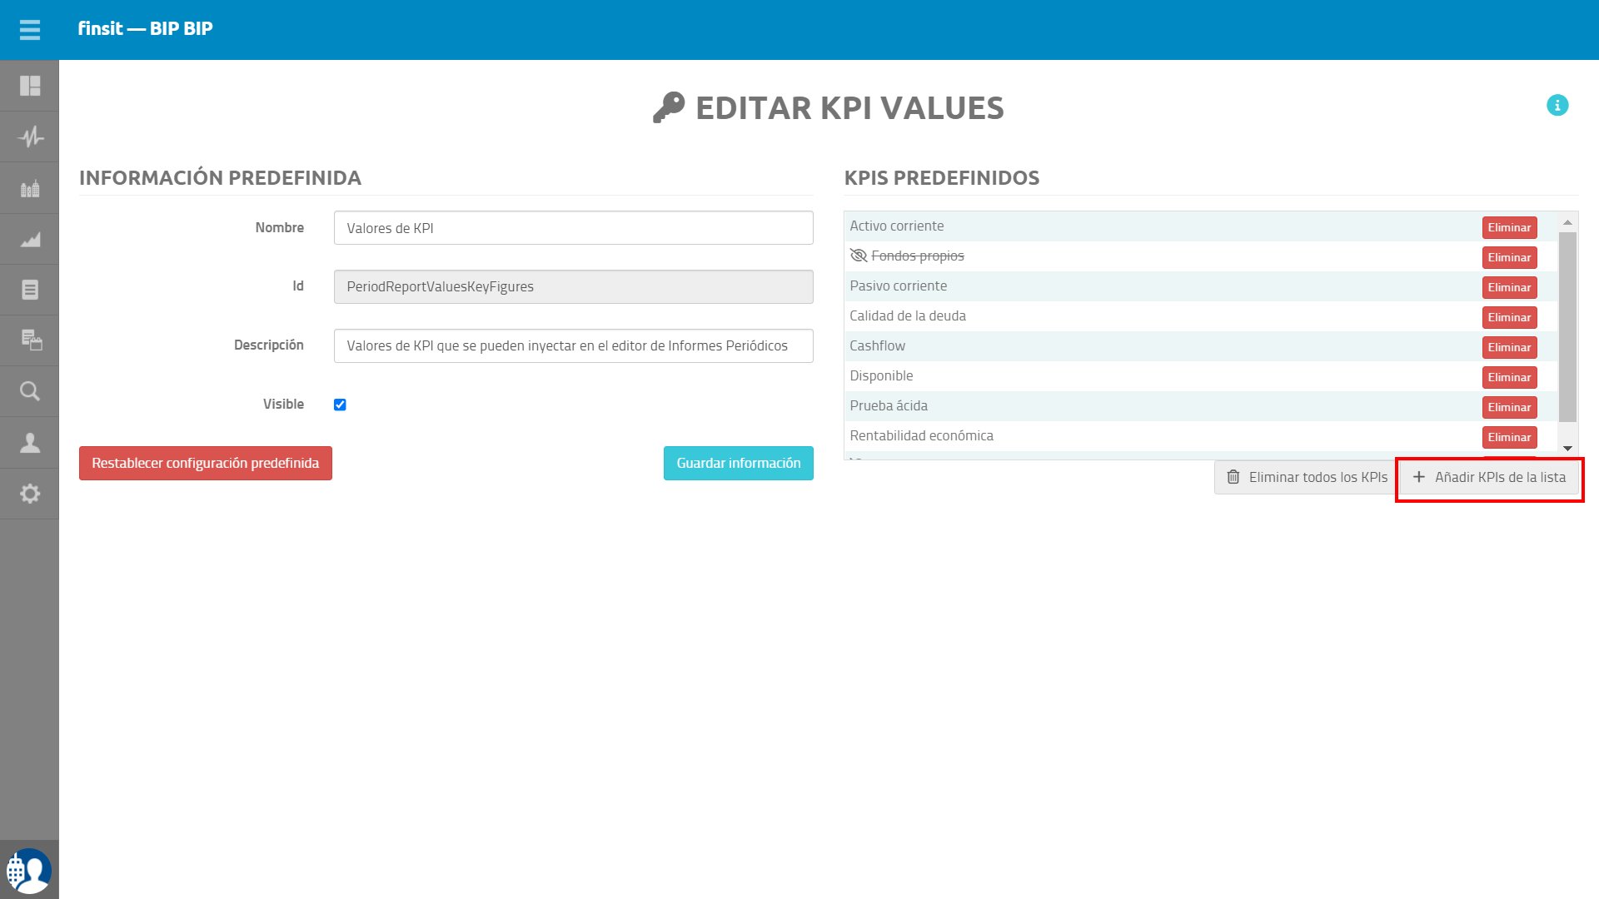Click the Nombre input field
Viewport: 1599px width, 899px height.
click(x=573, y=228)
